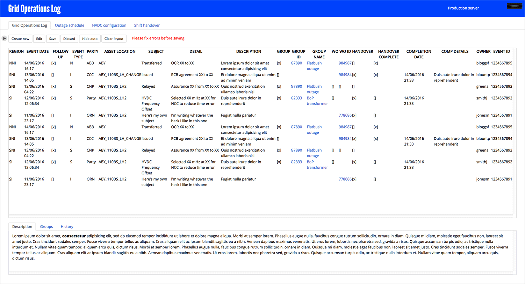Viewport: 525px width, 284px height.
Task: Click the play arrow beside Create new
Action: pyautogui.click(x=4, y=38)
